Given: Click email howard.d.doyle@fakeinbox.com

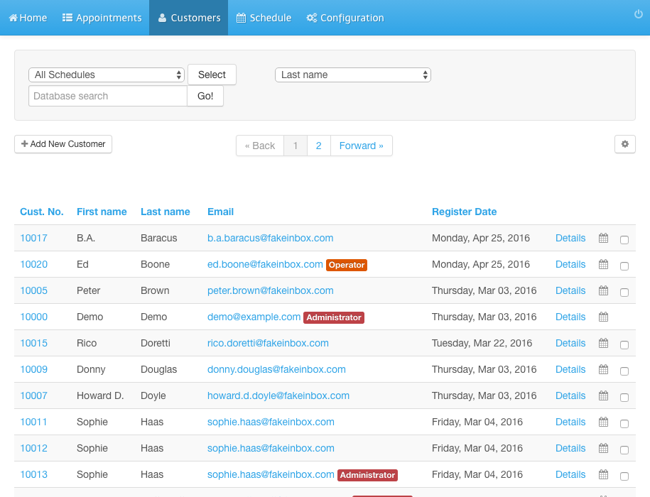Looking at the screenshot, I should tap(278, 395).
